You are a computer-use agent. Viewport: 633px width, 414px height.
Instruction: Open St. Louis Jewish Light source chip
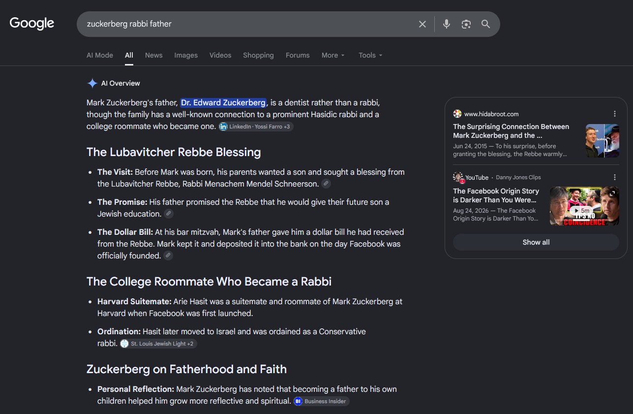pos(158,344)
